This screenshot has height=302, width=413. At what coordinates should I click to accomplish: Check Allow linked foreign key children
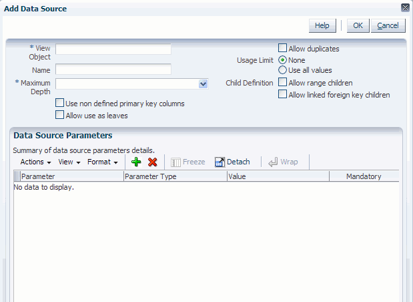(x=282, y=94)
